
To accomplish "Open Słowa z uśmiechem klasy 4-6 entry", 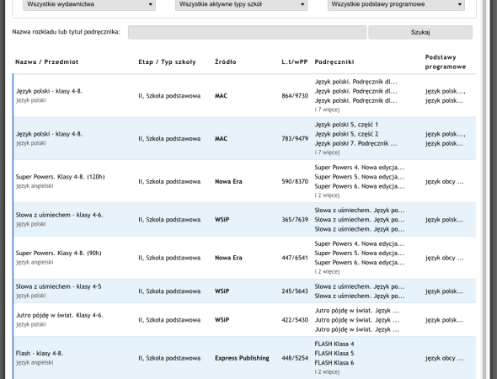I will (x=244, y=220).
